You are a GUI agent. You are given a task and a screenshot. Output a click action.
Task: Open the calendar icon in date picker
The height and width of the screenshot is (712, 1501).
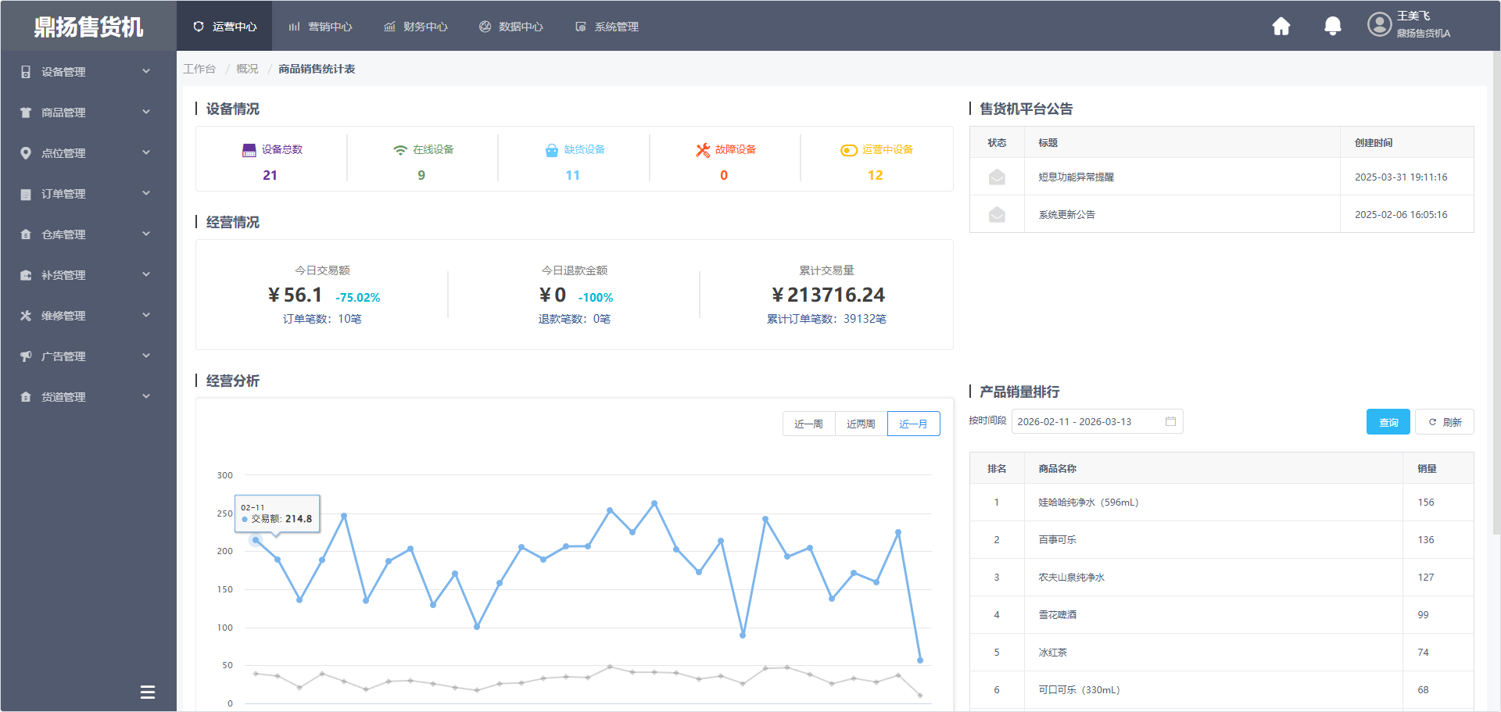pos(1170,421)
